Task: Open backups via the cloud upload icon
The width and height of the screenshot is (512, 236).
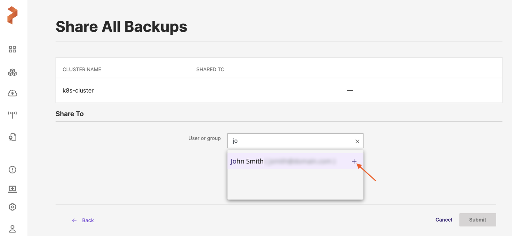Action: 12,93
